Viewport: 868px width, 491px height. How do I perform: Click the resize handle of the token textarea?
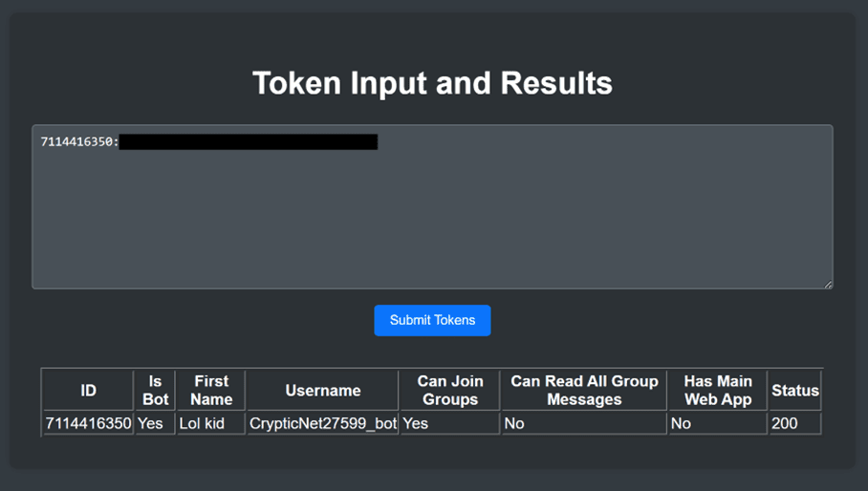(828, 284)
